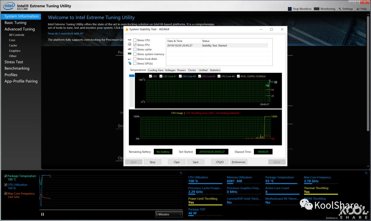Toggle the CPU Core #4 graph checkbox
371x221 pixels.
point(219,76)
